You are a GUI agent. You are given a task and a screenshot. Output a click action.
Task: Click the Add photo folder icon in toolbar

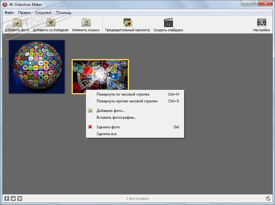point(17,23)
